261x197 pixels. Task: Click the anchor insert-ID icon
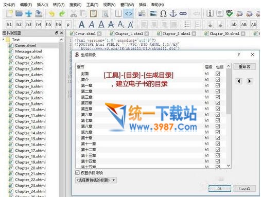click(173, 13)
